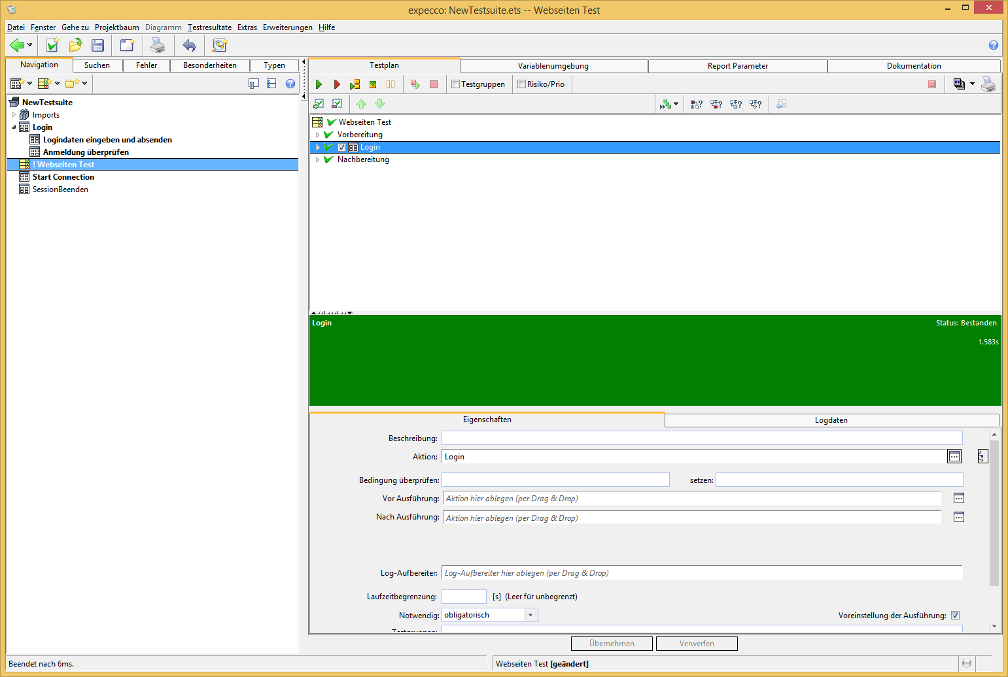The height and width of the screenshot is (677, 1008).
Task: Click the undo arrow icon in toolbar
Action: [189, 45]
